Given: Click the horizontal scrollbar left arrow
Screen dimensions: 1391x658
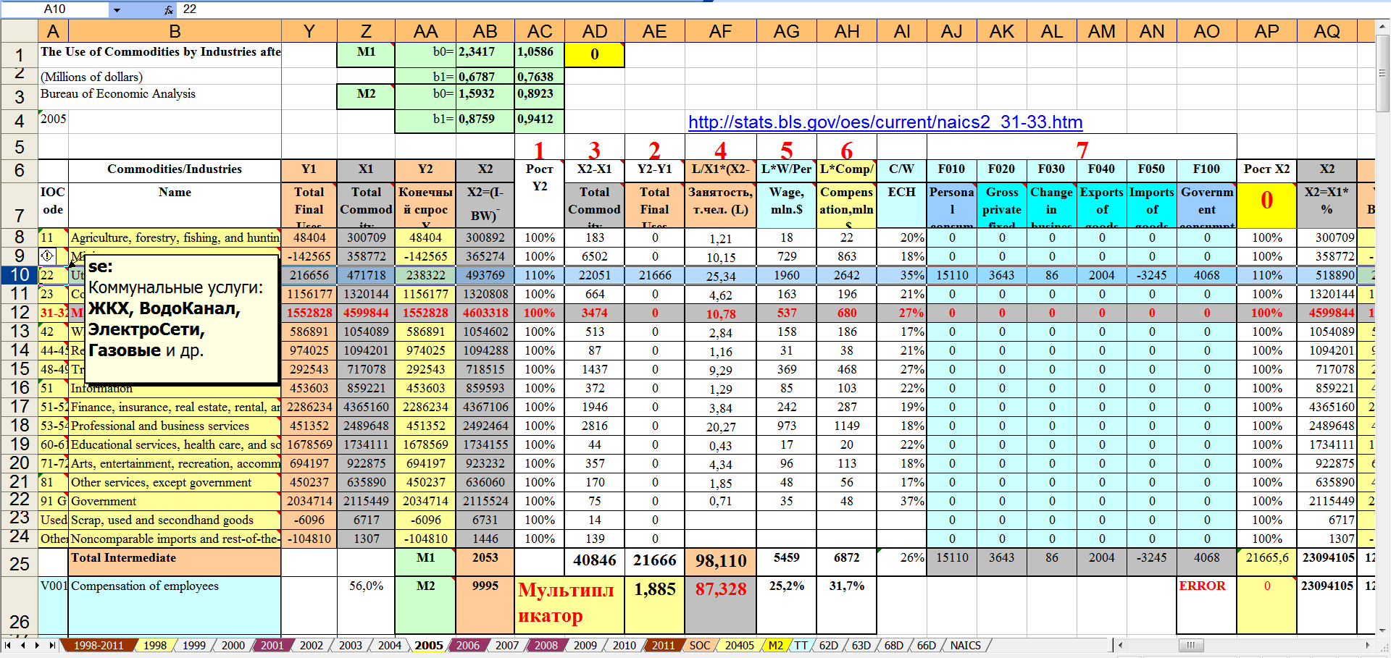Looking at the screenshot, I should click(x=1121, y=645).
